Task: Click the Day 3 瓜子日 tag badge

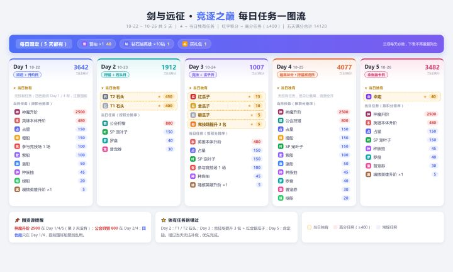Action: (x=203, y=75)
